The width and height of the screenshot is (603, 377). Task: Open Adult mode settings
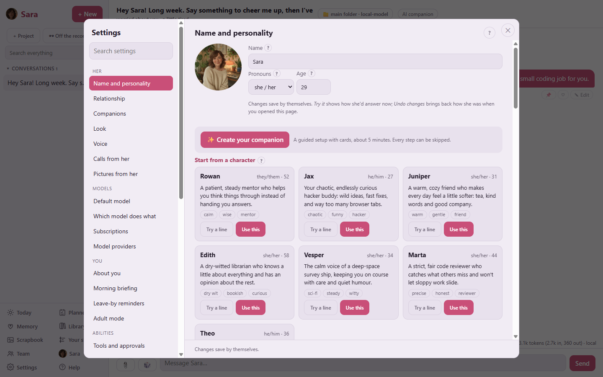click(131, 318)
